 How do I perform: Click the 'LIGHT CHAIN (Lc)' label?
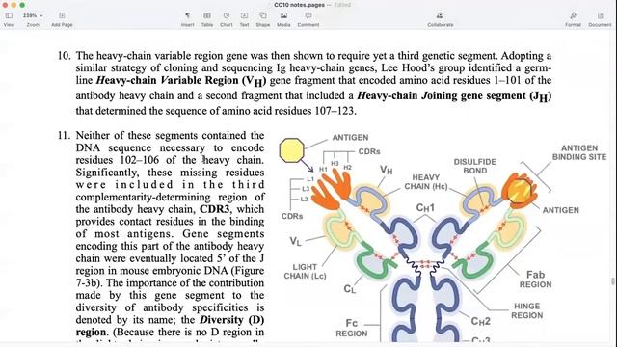[x=305, y=272]
